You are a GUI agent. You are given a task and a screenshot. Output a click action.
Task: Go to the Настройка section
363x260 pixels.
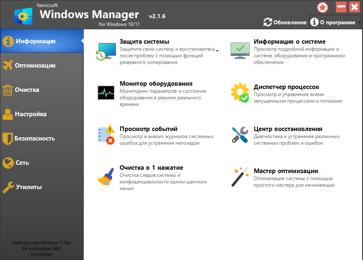pos(42,114)
